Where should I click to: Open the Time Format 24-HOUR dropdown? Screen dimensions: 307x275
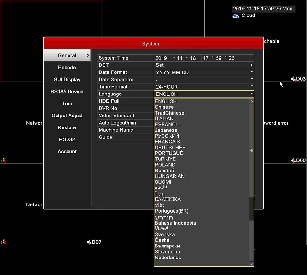(204, 87)
